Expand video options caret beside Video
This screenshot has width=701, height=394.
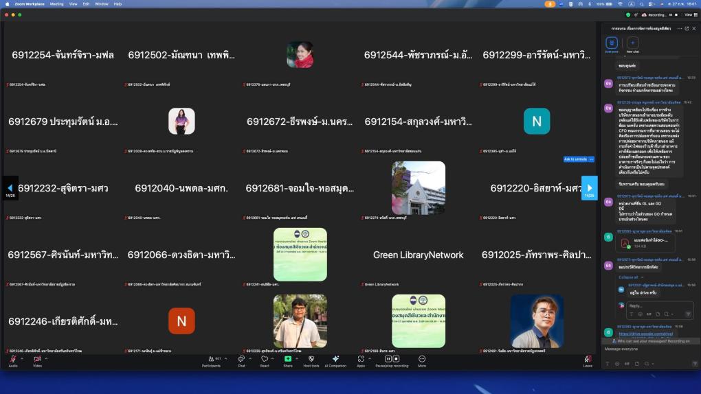[x=47, y=358]
